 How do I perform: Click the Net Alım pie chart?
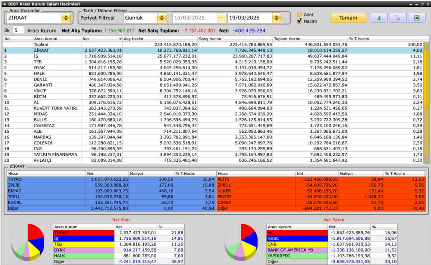pyautogui.click(x=28, y=242)
